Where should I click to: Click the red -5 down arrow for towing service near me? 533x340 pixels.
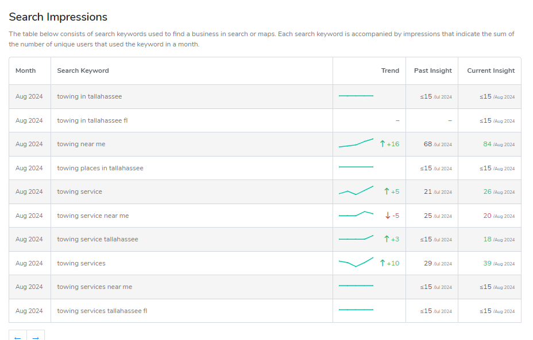[389, 216]
